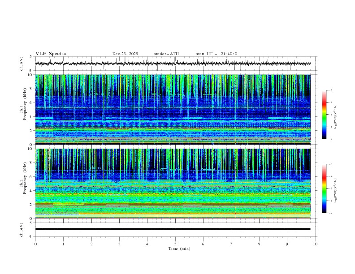Click the VLF Spectra title text
The height and width of the screenshot is (274, 355).
coord(51,54)
